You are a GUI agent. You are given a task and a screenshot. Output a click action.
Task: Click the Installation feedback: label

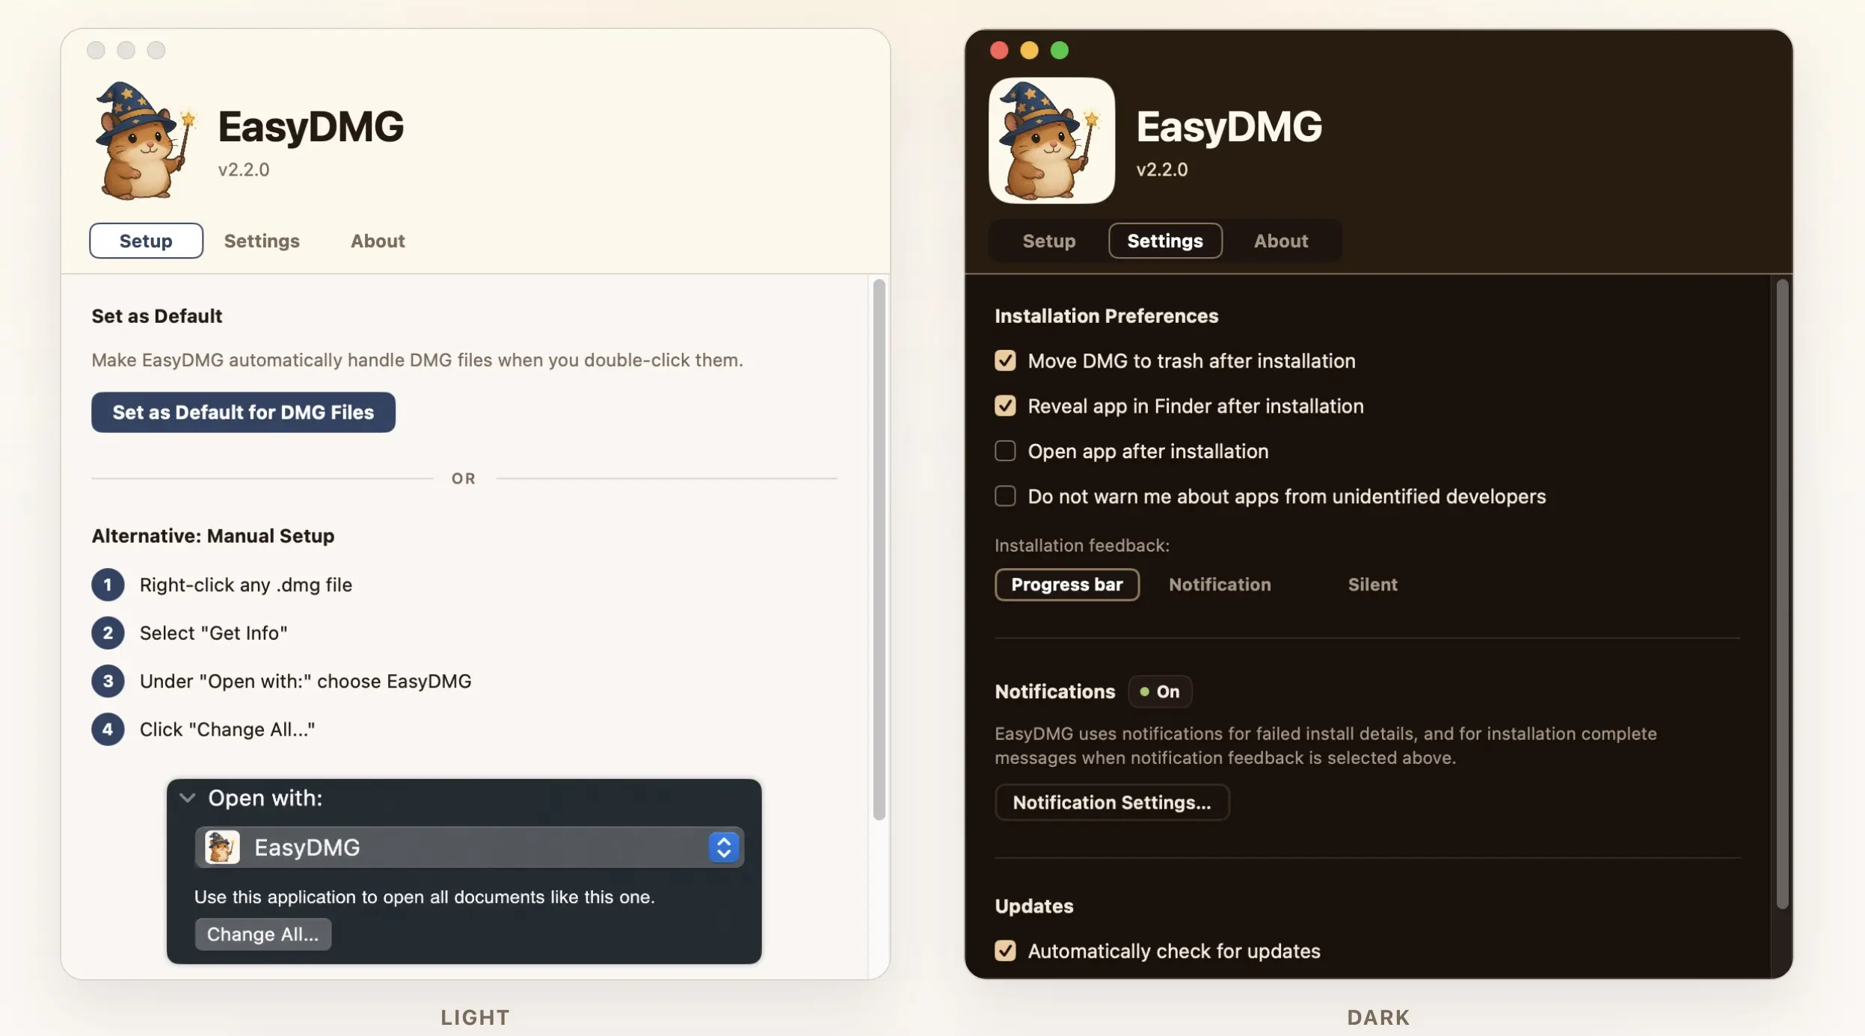(x=1081, y=545)
